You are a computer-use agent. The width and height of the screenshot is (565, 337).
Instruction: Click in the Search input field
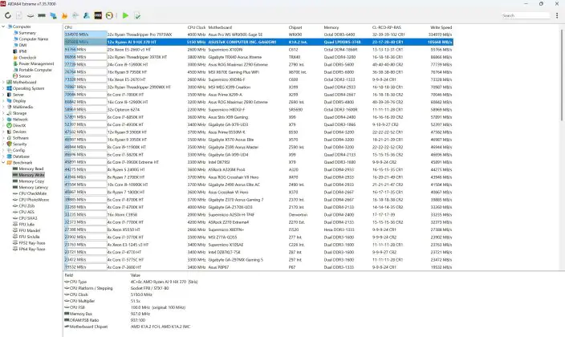coord(526,15)
